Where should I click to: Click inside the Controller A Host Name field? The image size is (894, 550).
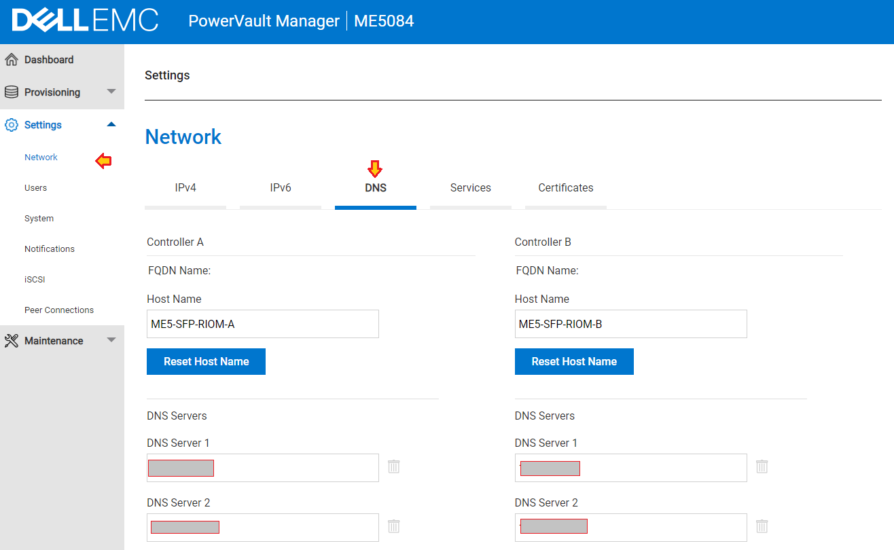(x=262, y=324)
